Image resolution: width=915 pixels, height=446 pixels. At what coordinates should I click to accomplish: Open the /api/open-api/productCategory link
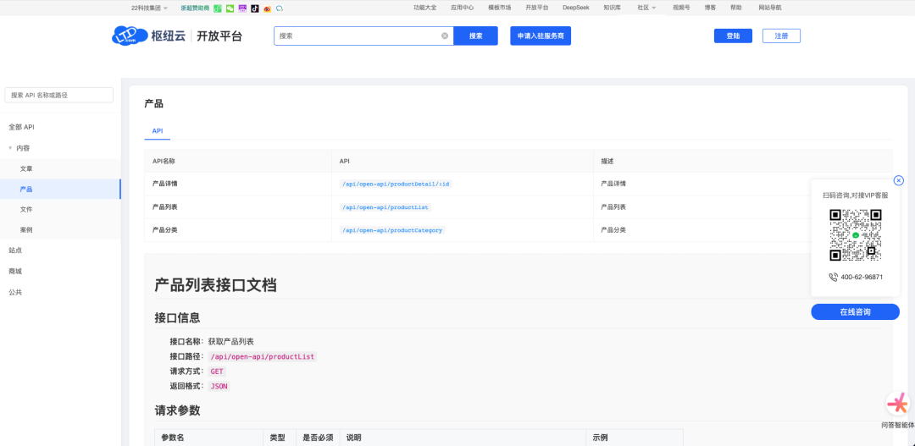(x=392, y=230)
